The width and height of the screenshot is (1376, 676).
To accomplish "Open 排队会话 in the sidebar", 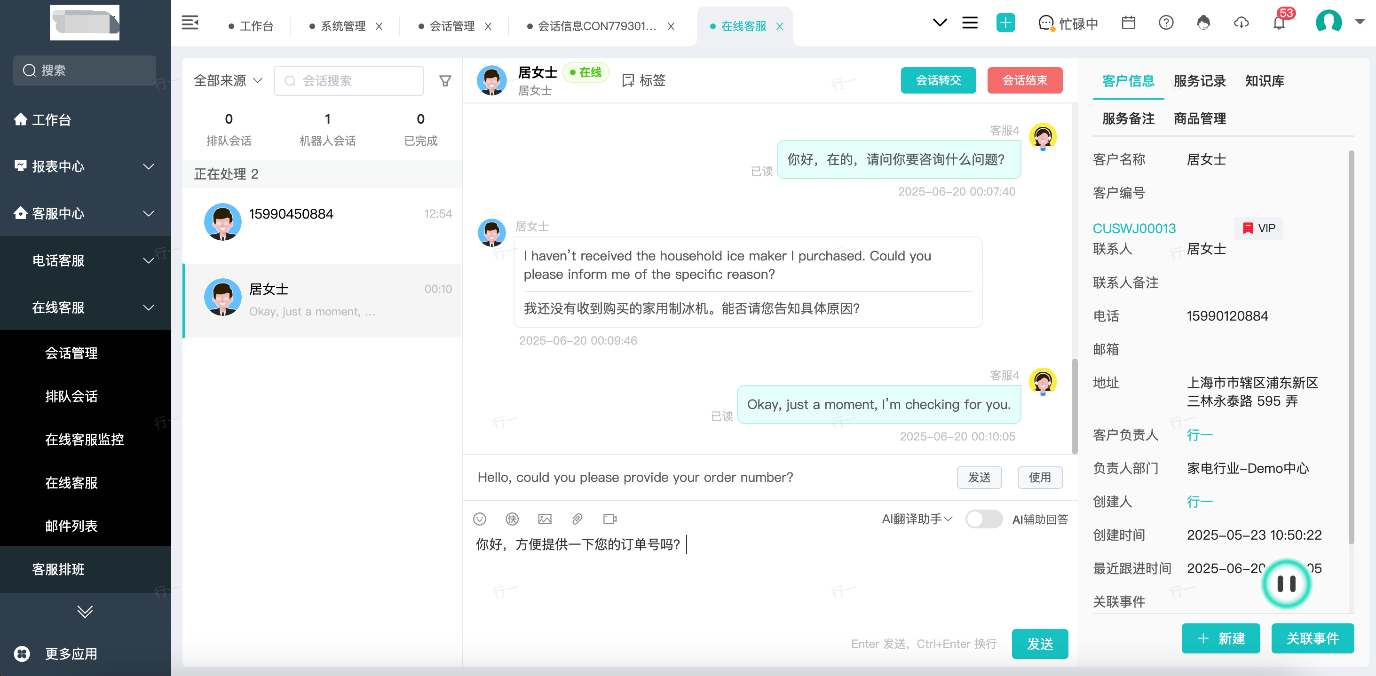I will click(x=71, y=396).
